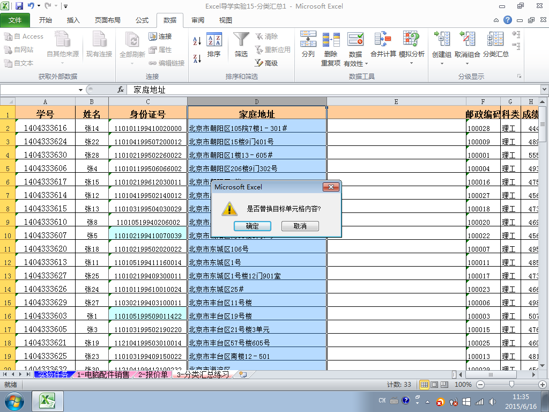Open Subtotal (分类汇总) dialog
Image resolution: width=549 pixels, height=412 pixels.
pyautogui.click(x=496, y=44)
